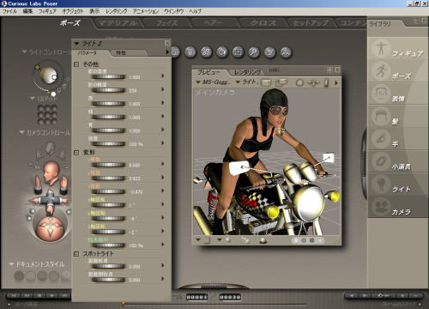
Task: Open the 小道具 library category
Action: [397, 162]
